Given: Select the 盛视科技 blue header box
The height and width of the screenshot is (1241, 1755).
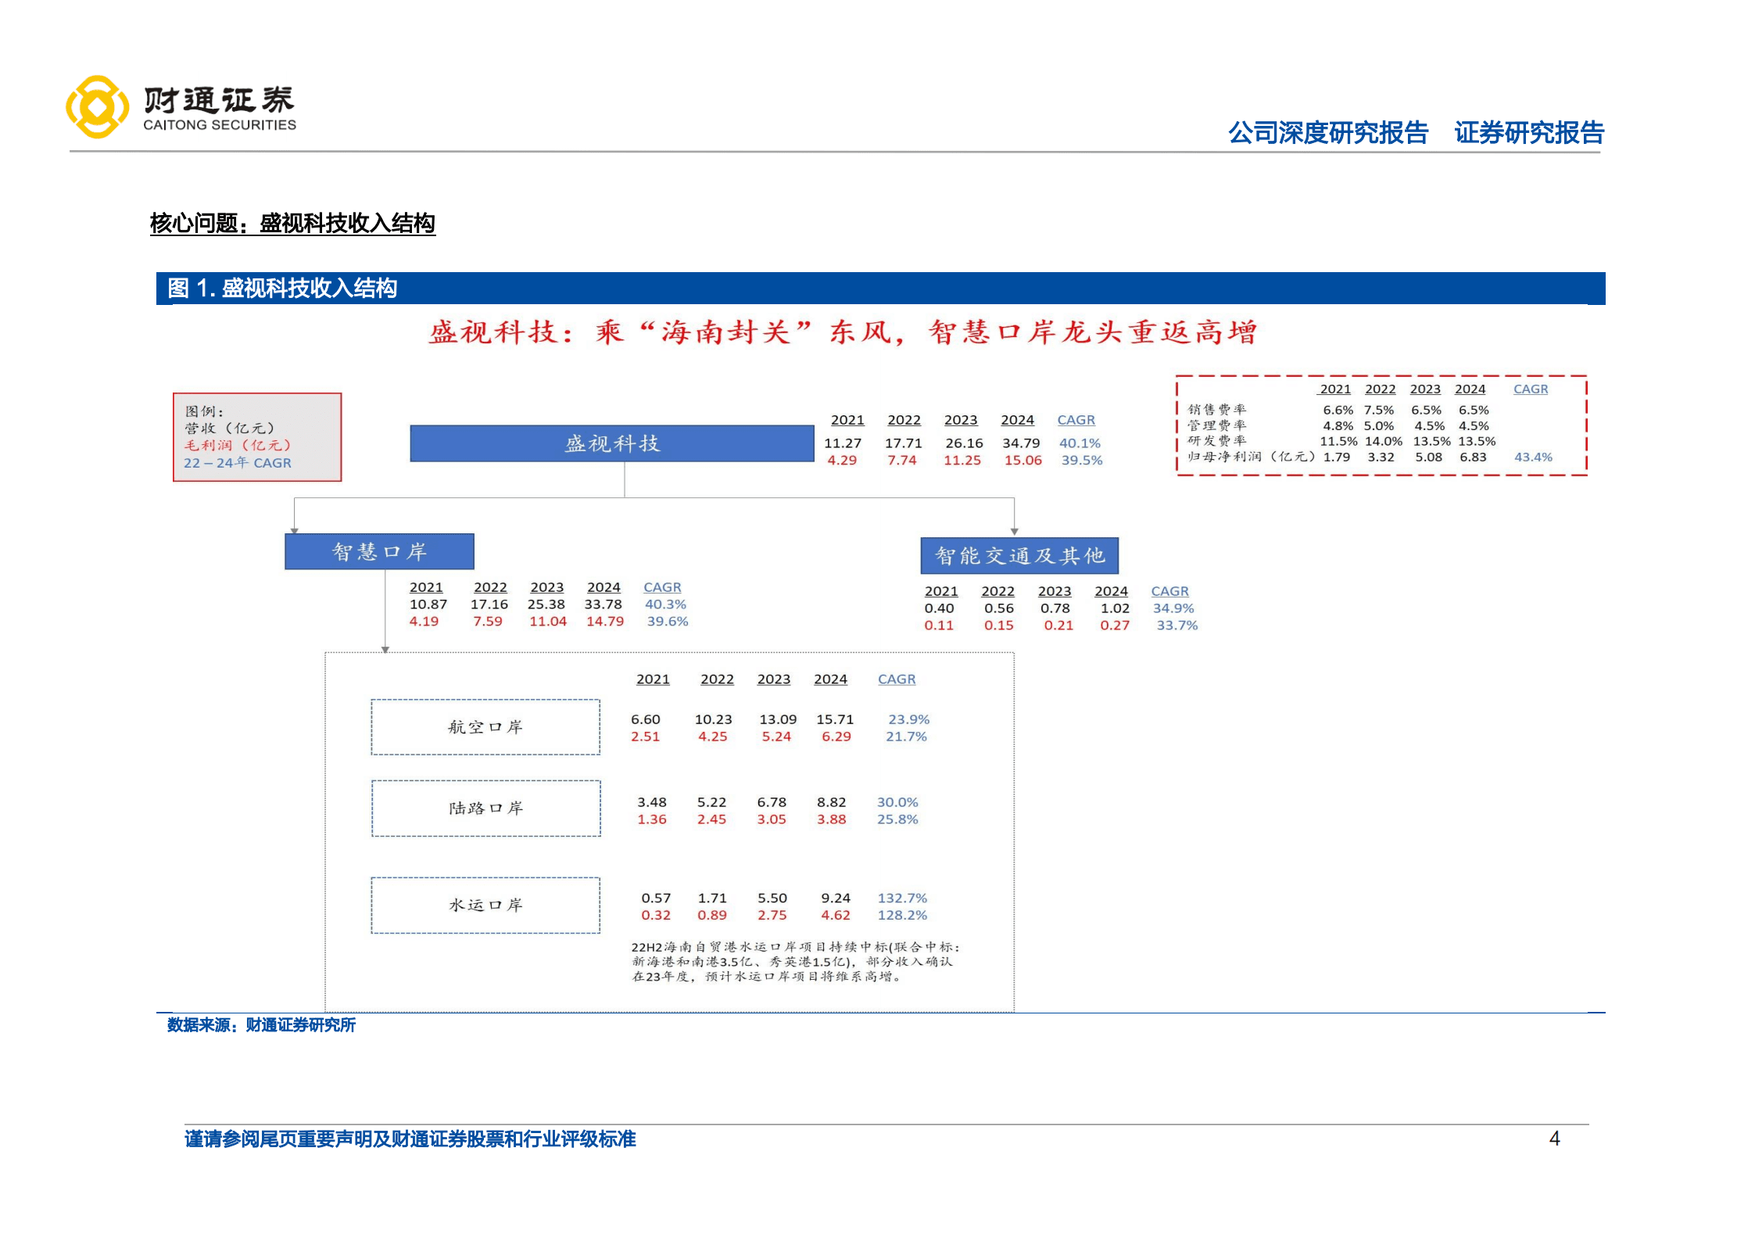Looking at the screenshot, I should click(x=612, y=443).
